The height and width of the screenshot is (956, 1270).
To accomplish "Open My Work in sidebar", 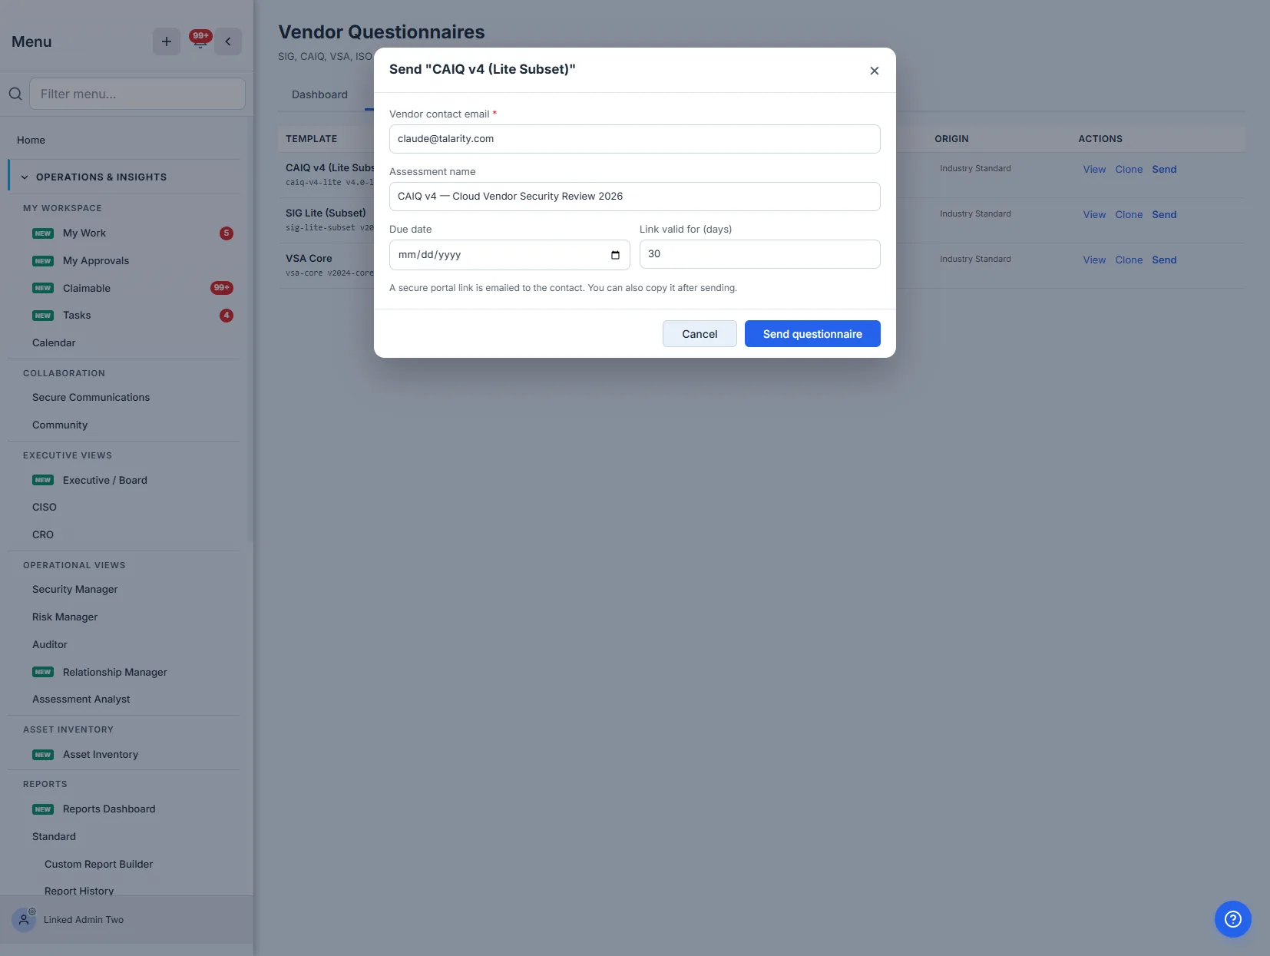I will (x=84, y=233).
